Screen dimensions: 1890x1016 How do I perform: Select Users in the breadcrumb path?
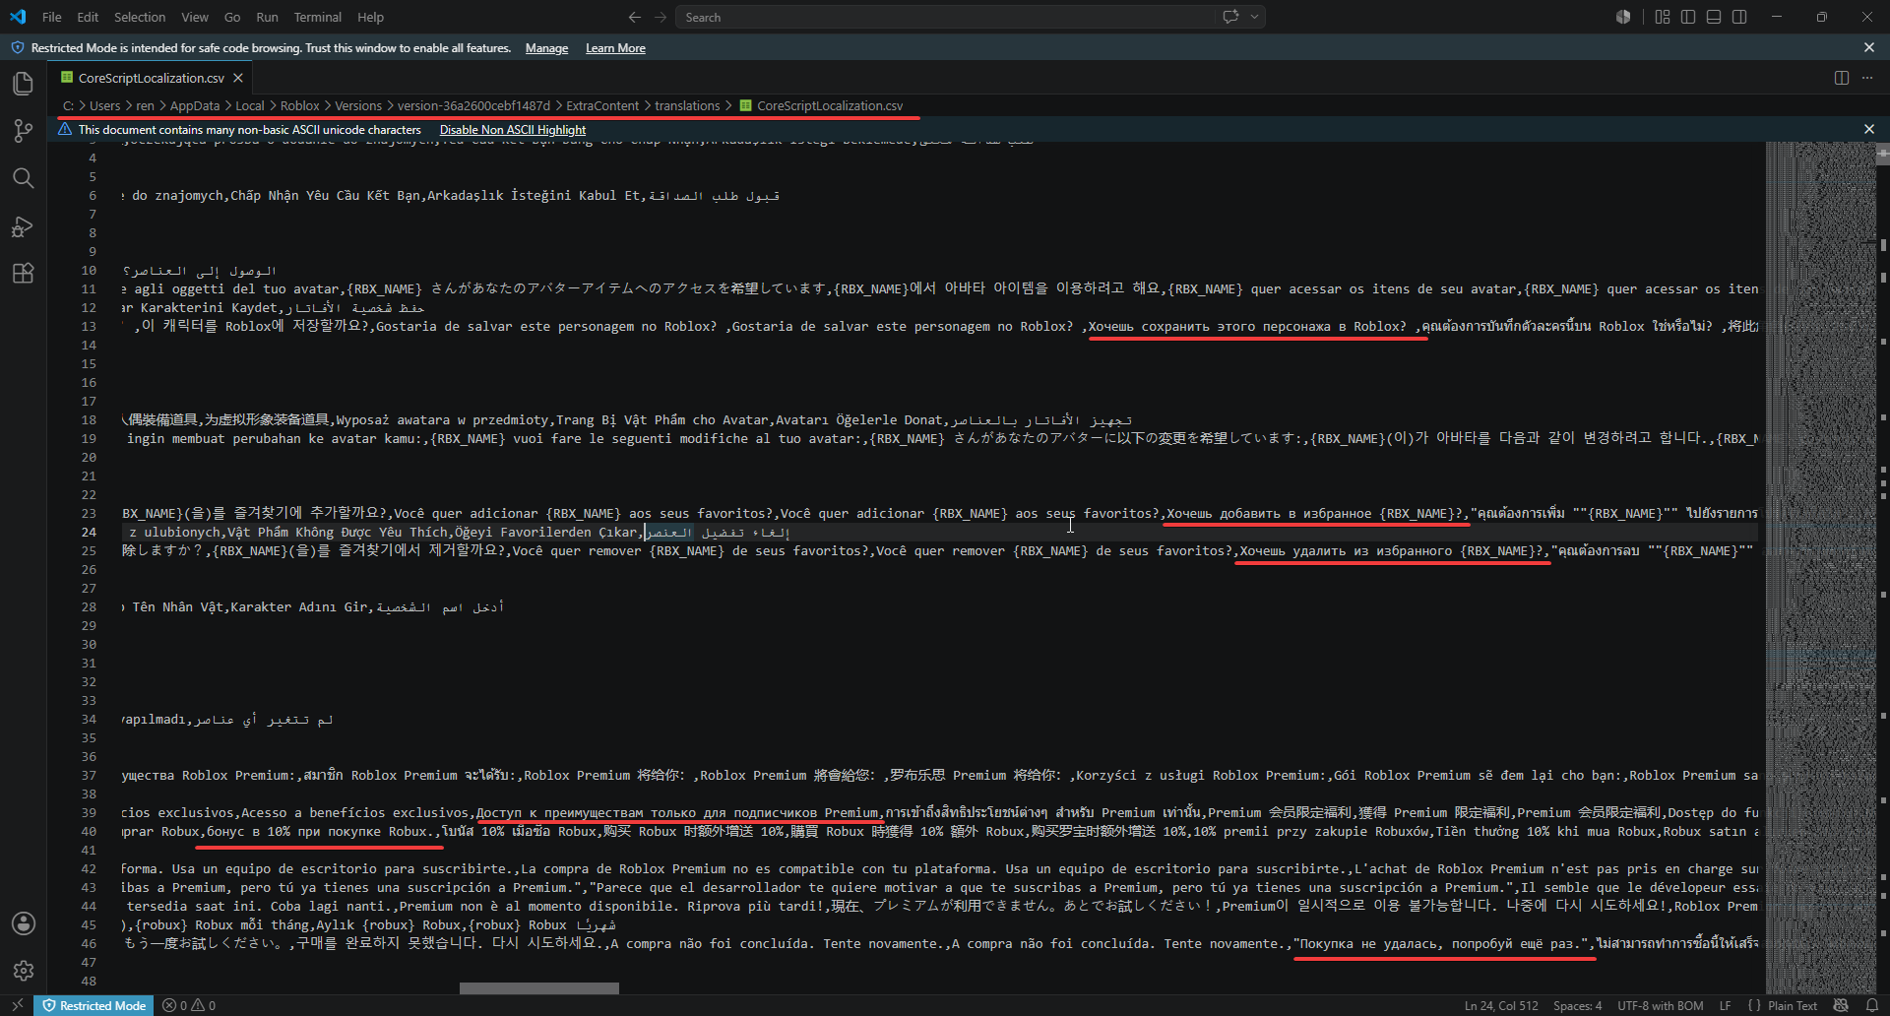tap(104, 105)
